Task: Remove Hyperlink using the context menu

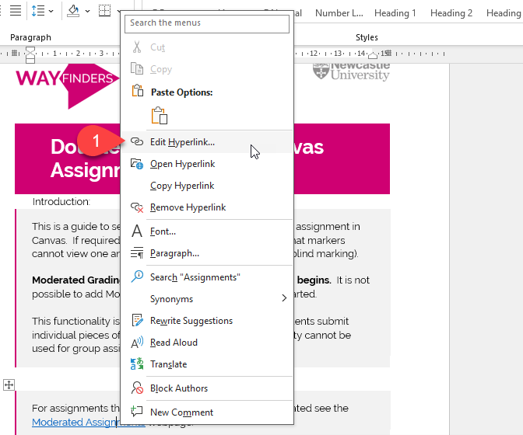Action: 188,207
